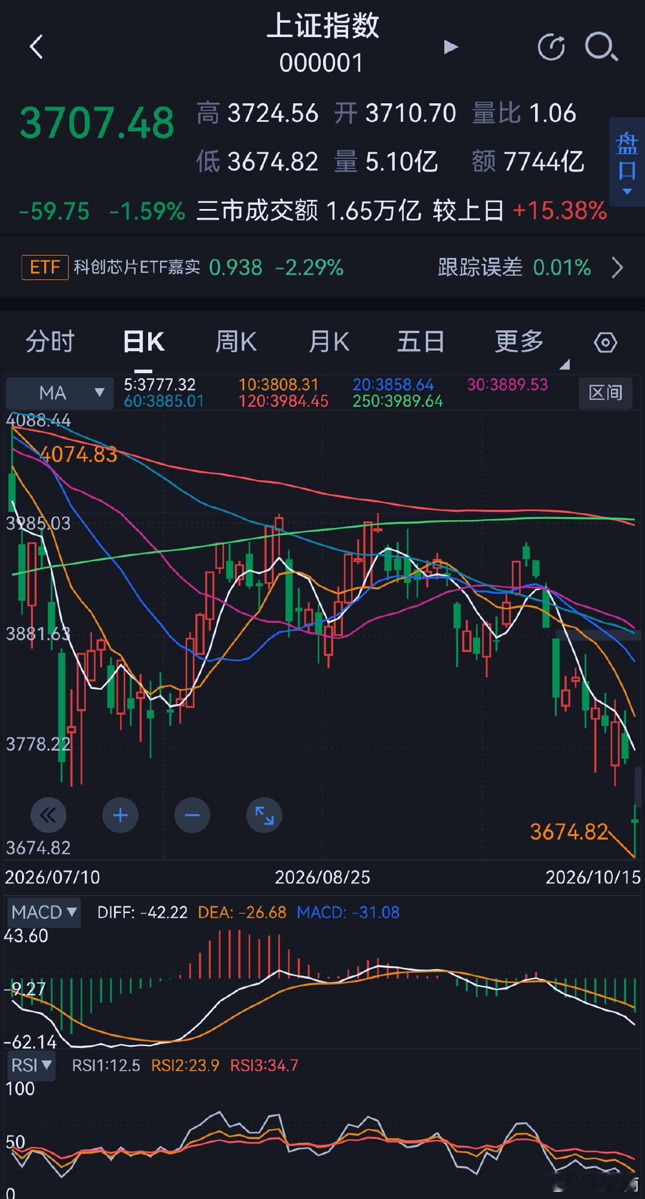Image resolution: width=645 pixels, height=1199 pixels.
Task: Tap the 3674.82 low price marker
Action: pyautogui.click(x=569, y=832)
